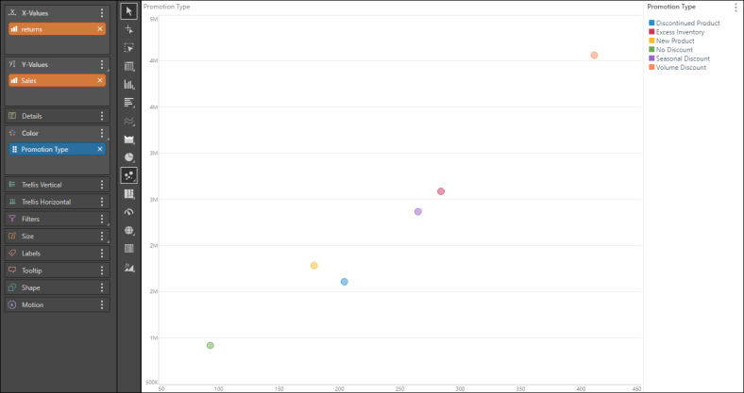
Task: Open the legend panel three-dot menu
Action: pyautogui.click(x=736, y=8)
